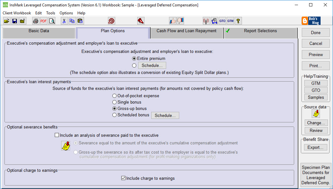Viewport: 333px width, 189px height.
Task: Click Review under Source data
Action: click(315, 130)
